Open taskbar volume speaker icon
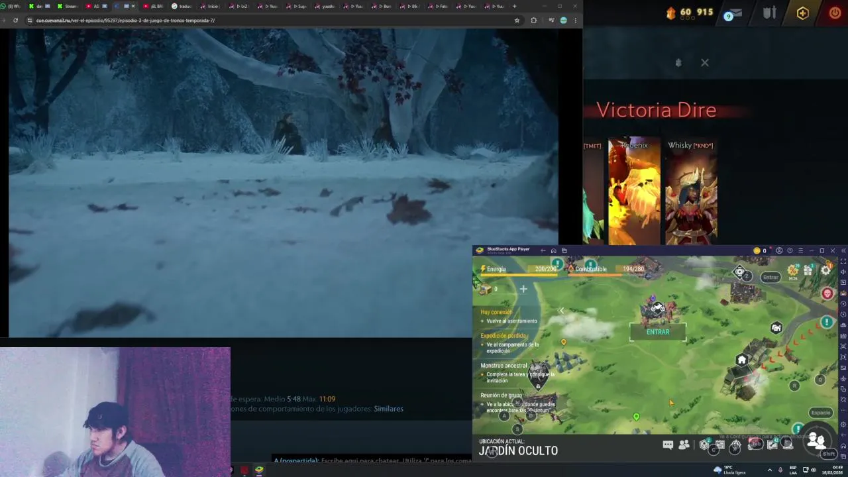Viewport: 848px width, 477px height. tap(814, 470)
